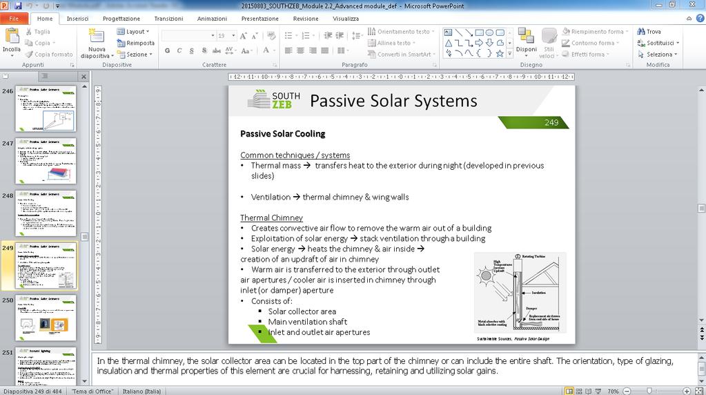Click the Incolla paste icon
The image size is (706, 395).
pos(12,36)
